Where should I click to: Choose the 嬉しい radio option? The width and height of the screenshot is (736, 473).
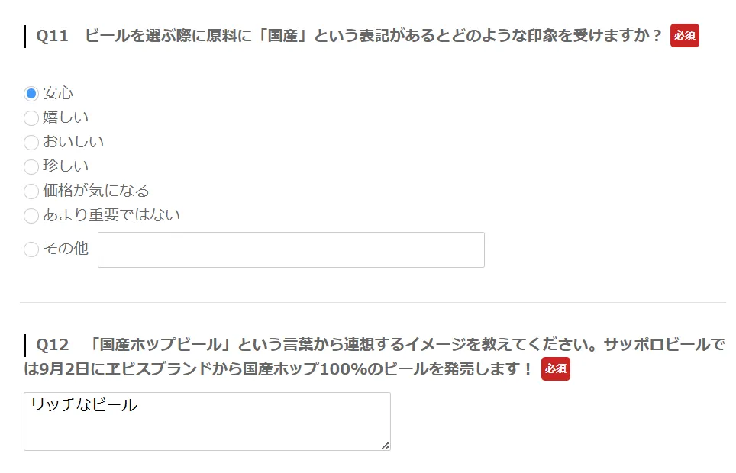31,118
